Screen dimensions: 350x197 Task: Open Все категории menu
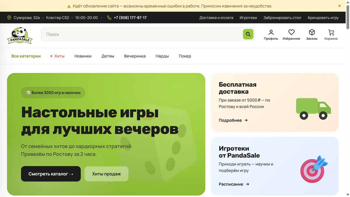coord(26,56)
